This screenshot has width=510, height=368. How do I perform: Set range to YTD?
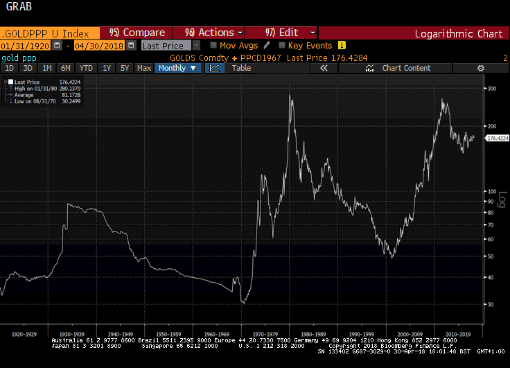[86, 68]
